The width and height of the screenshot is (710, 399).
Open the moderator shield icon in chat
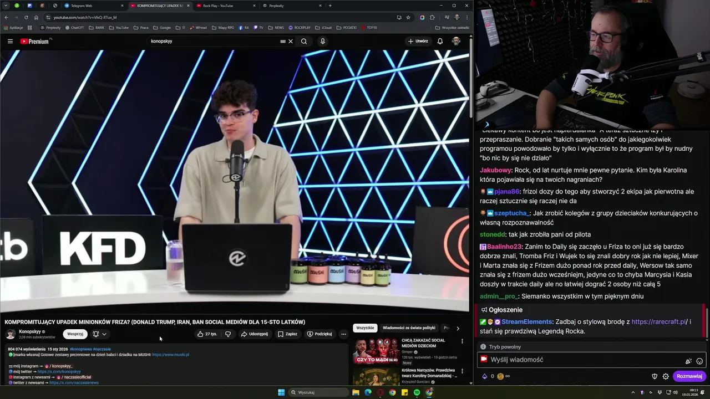pos(655,376)
